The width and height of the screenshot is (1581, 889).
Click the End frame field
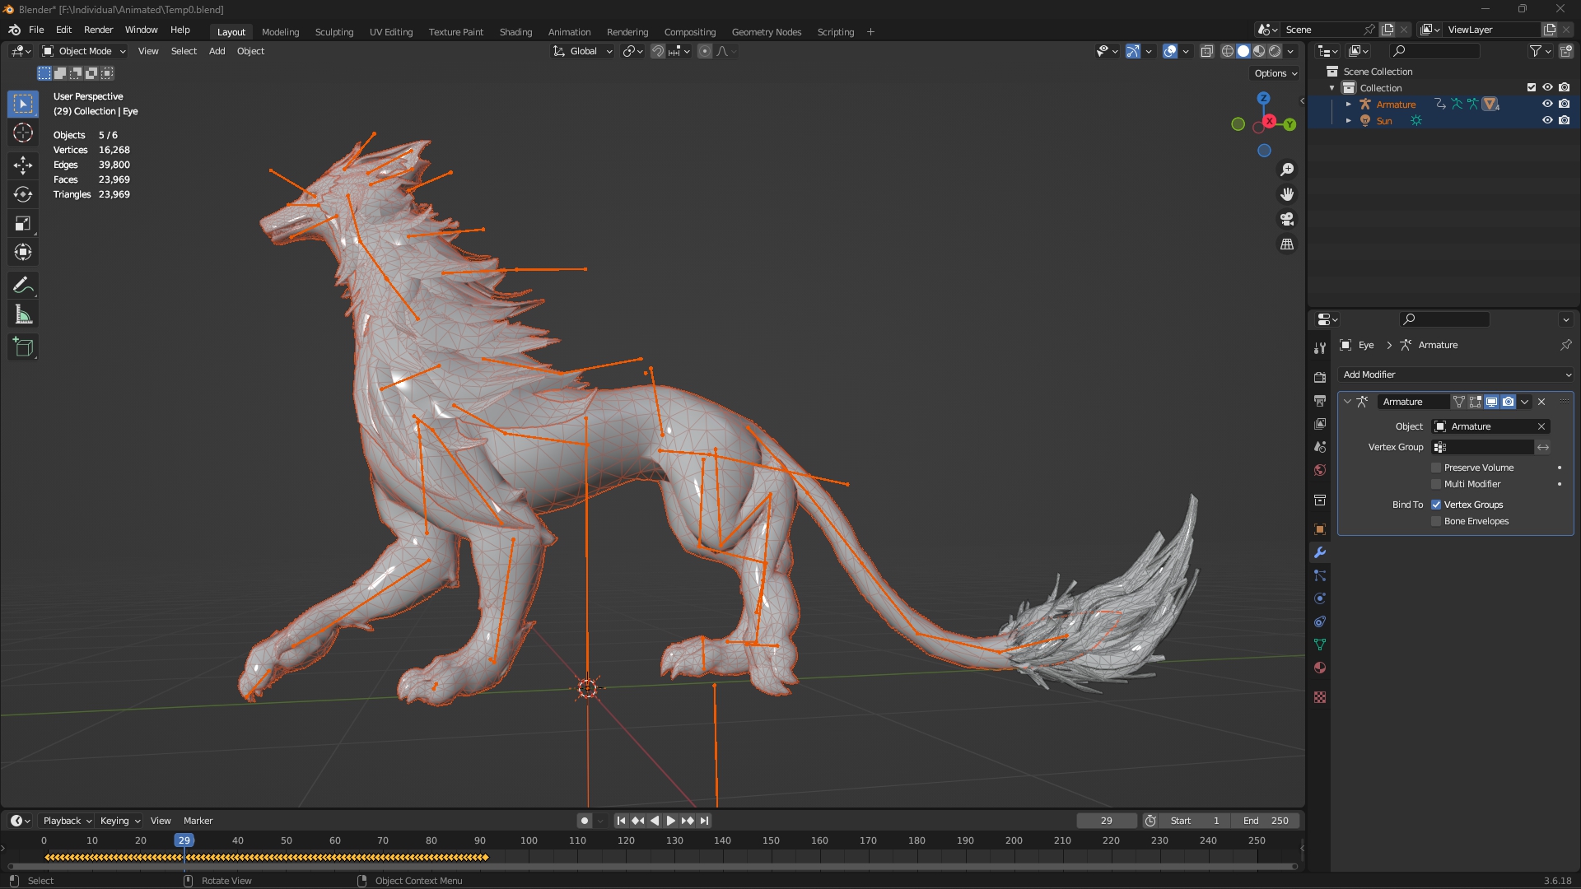[1266, 821]
